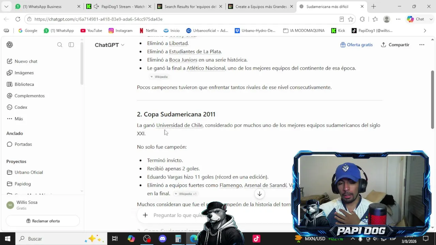Image resolution: width=436 pixels, height=245 pixels.
Task: Follow the Boca Juniors link
Action: point(183,60)
